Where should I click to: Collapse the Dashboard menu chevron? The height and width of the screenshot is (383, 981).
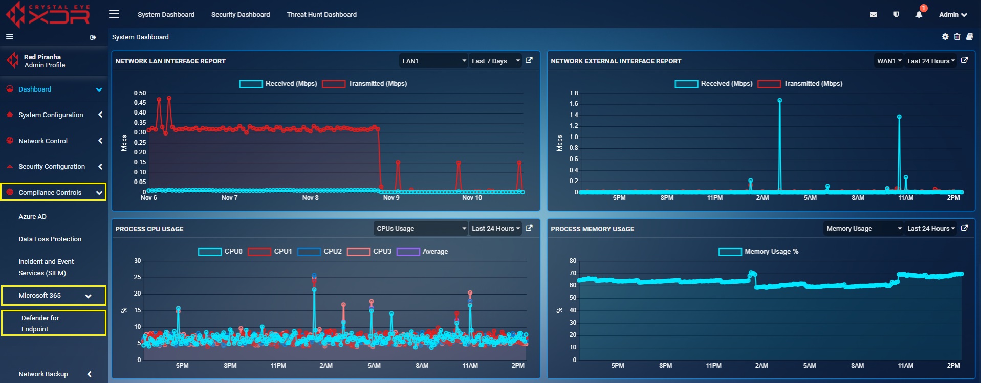pos(99,89)
